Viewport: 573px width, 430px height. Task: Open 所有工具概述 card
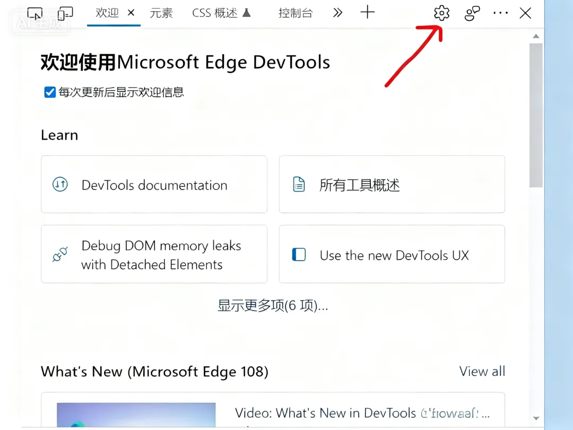(392, 184)
